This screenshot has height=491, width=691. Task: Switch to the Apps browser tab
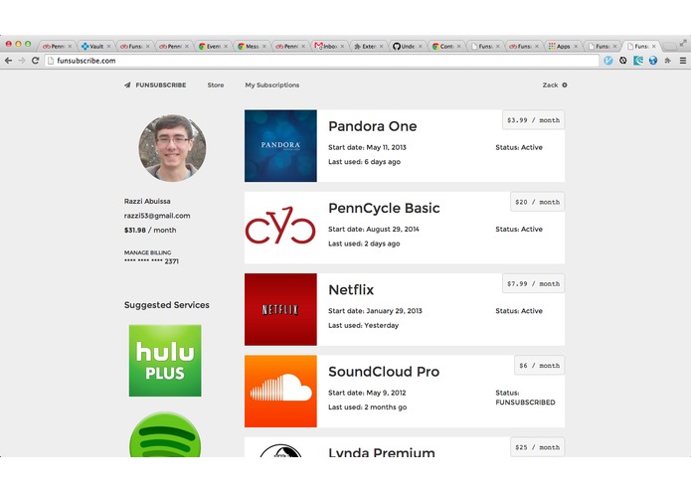[x=563, y=47]
